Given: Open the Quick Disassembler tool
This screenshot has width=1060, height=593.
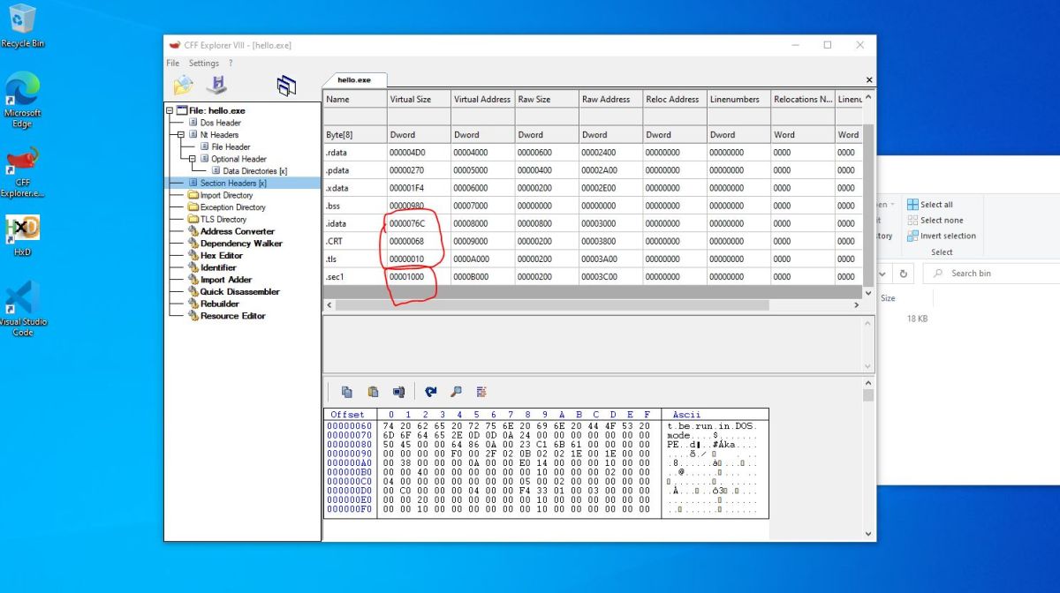Looking at the screenshot, I should 239,291.
